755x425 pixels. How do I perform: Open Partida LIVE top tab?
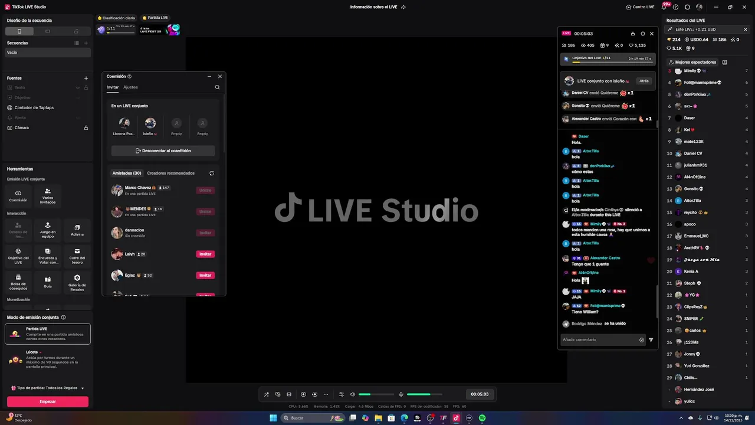point(156,18)
